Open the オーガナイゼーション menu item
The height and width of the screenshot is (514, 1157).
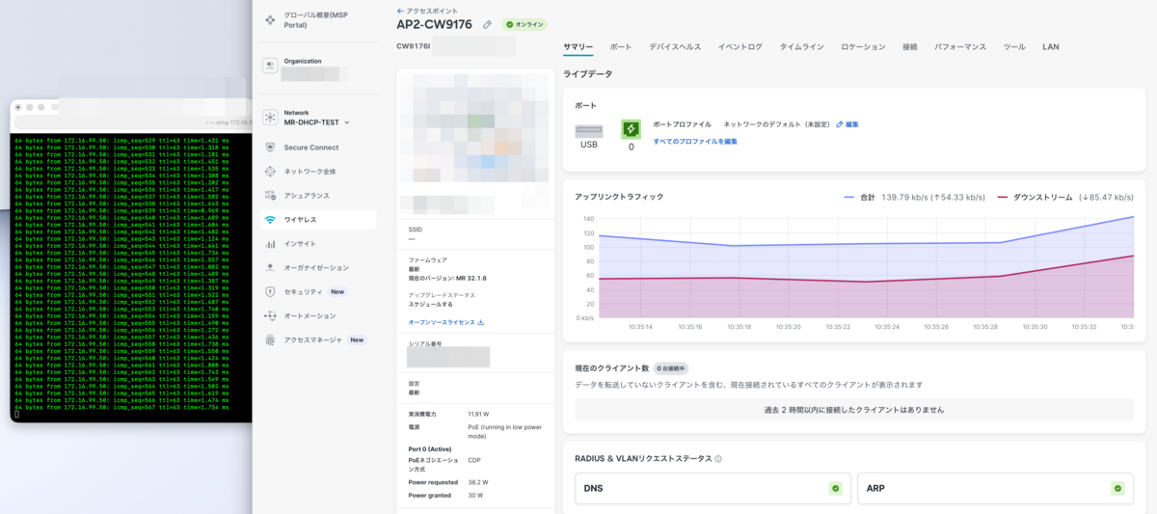[317, 268]
